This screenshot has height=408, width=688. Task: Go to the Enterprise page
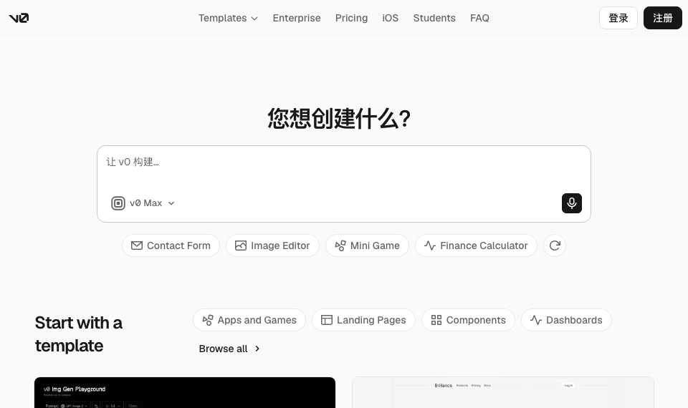coord(297,18)
